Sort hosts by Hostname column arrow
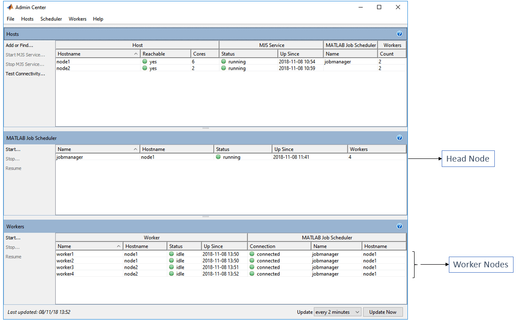 point(136,54)
